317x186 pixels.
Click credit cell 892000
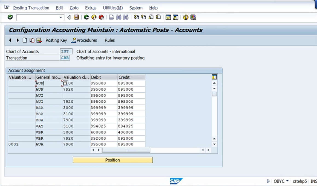tap(131, 138)
